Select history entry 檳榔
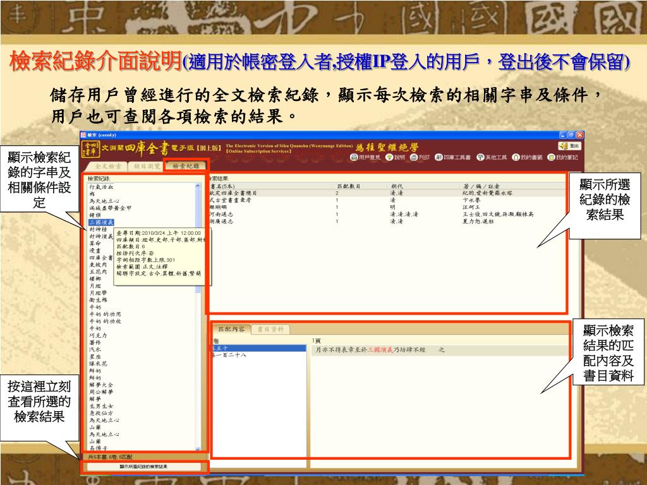Image resolution: width=647 pixels, height=485 pixels. pyautogui.click(x=95, y=278)
